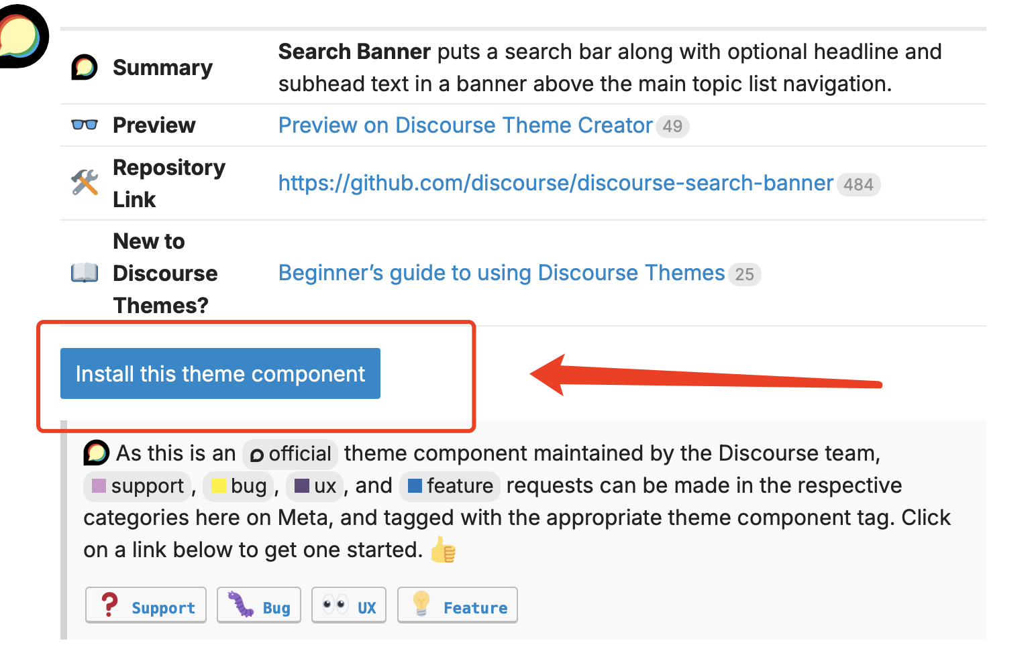Click the Discourse logo beside Summary
The image size is (1032, 649).
(x=85, y=68)
